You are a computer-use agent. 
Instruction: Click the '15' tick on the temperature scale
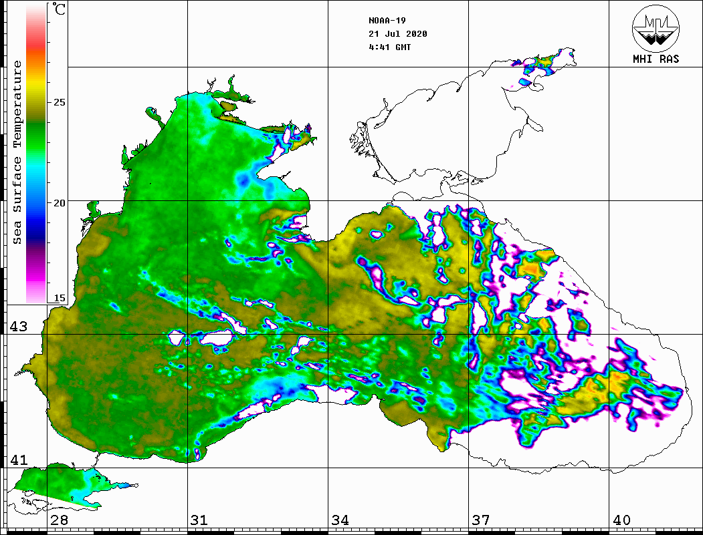pyautogui.click(x=59, y=298)
